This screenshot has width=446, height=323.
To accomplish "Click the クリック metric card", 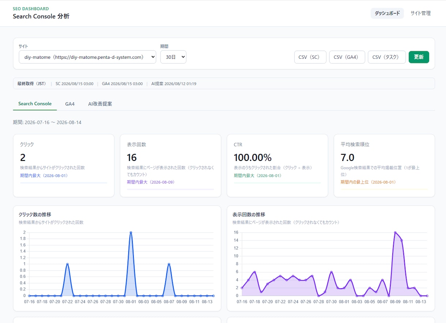I will click(x=64, y=166).
